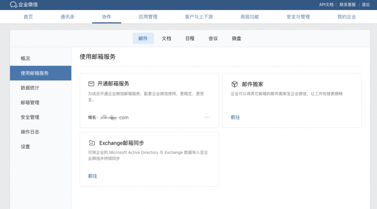Go to the 首页 tab
This screenshot has width=377, height=209.
click(28, 17)
